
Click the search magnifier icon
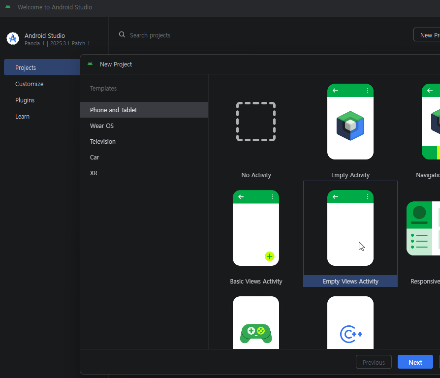122,35
